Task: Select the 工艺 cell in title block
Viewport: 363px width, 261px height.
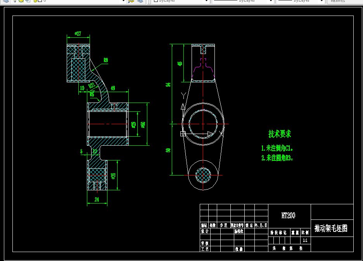Action: 205,249
